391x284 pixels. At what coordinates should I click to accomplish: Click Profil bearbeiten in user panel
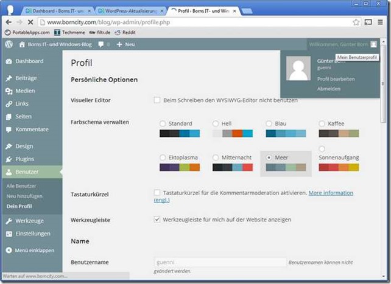(336, 79)
